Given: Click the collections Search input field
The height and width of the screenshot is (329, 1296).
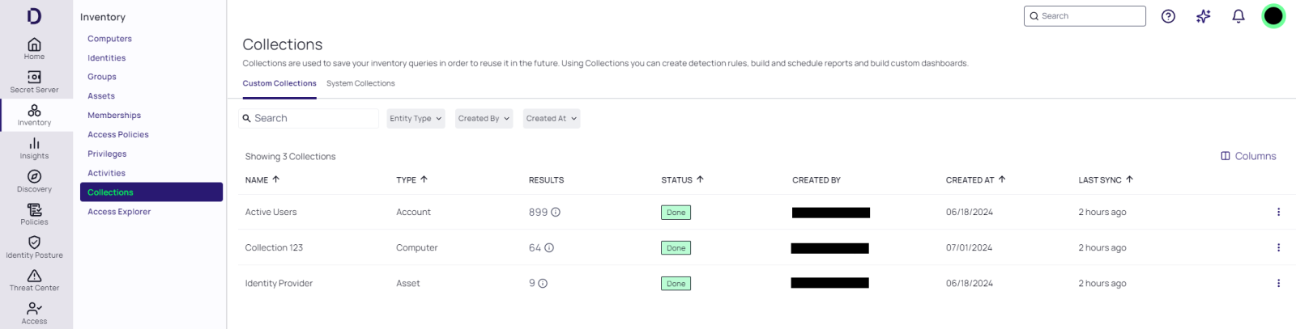Looking at the screenshot, I should (x=312, y=119).
